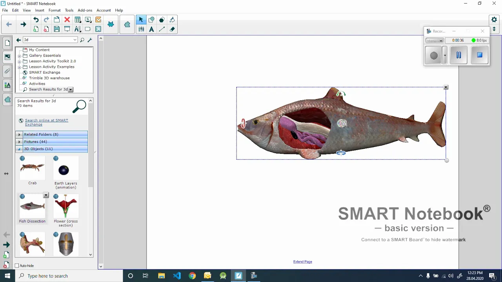Open Chrome from the taskbar
The height and width of the screenshot is (282, 502).
pyautogui.click(x=192, y=276)
